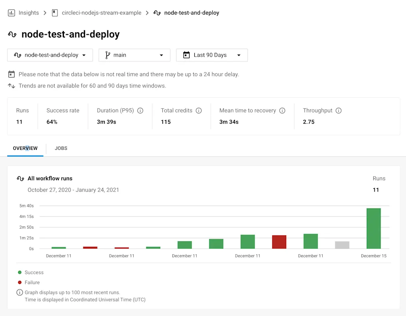Toggle the Success legend entry
Viewport: 406px width, 316px height.
(30, 272)
